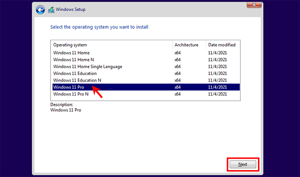Click x64 in the Windows 11 Education row
Image resolution: width=300 pixels, height=177 pixels.
pos(177,73)
